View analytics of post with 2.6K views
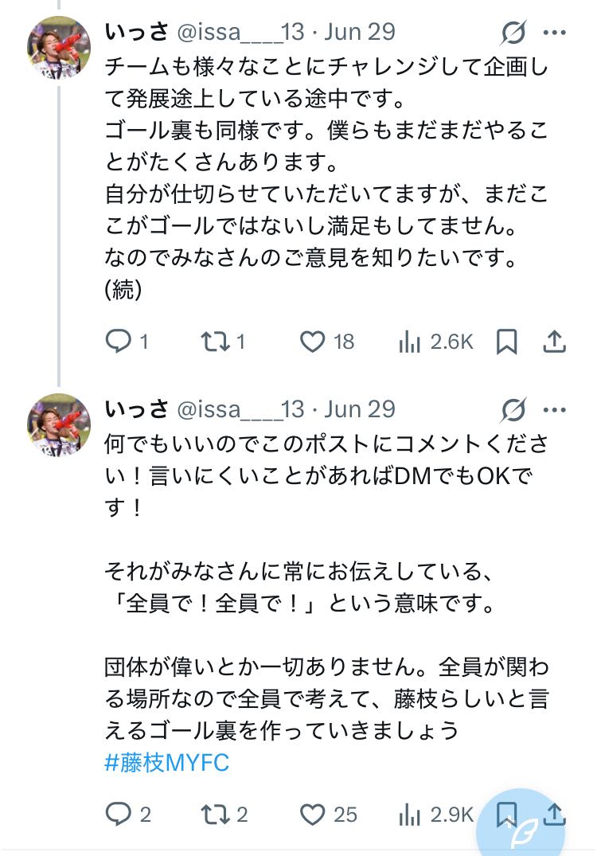The height and width of the screenshot is (856, 597). coord(410,342)
